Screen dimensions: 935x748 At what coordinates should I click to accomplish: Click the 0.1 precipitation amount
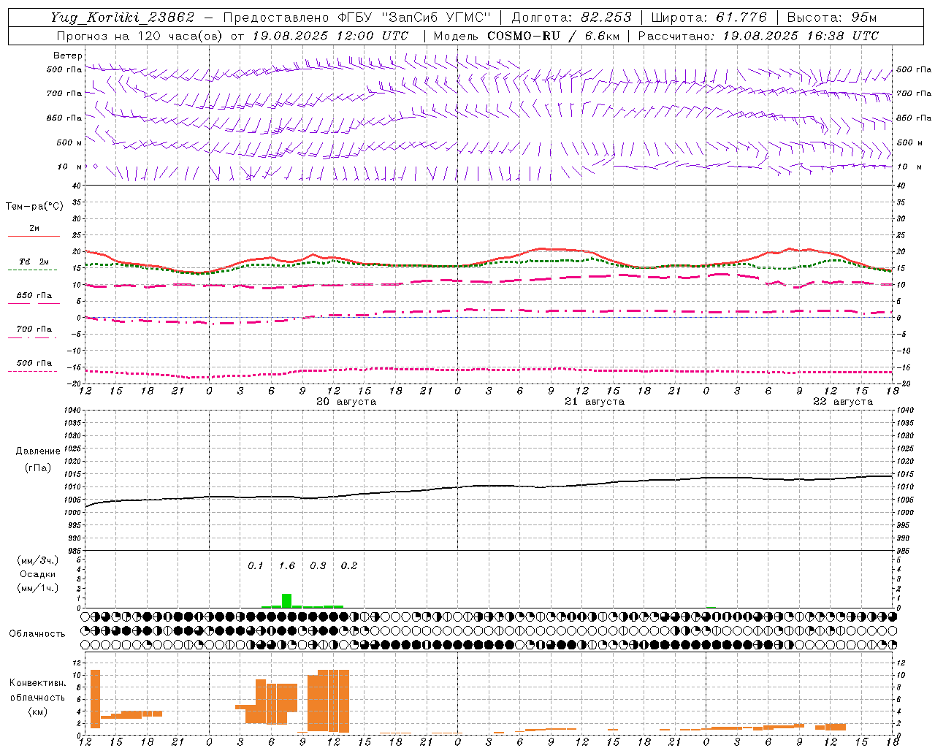[x=255, y=566]
